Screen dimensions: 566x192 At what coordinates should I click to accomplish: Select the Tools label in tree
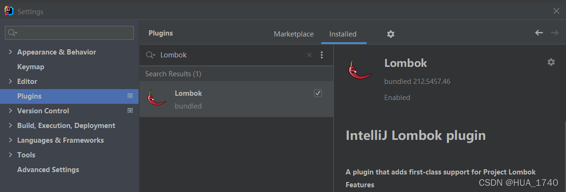coord(26,155)
